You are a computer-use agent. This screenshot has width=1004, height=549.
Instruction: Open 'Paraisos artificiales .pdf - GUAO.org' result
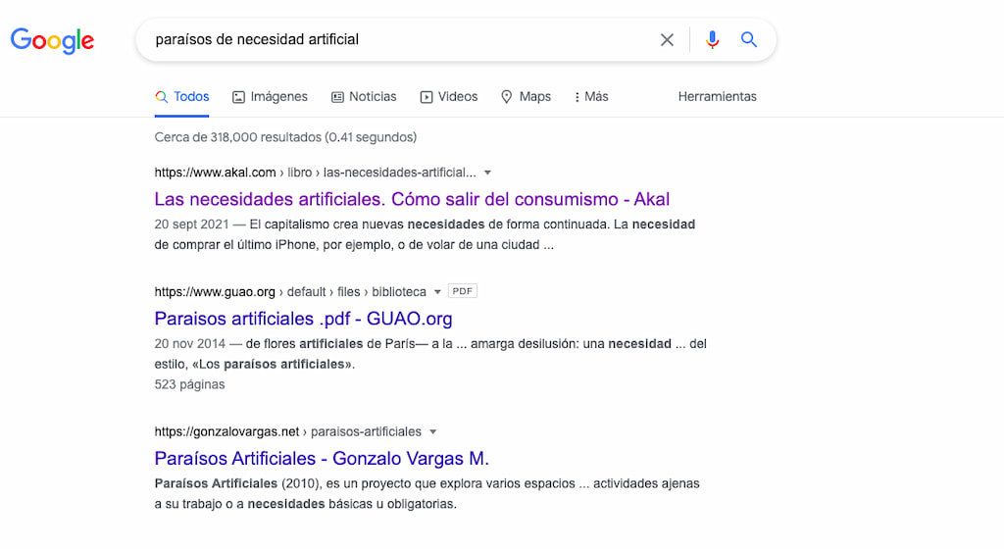(304, 319)
